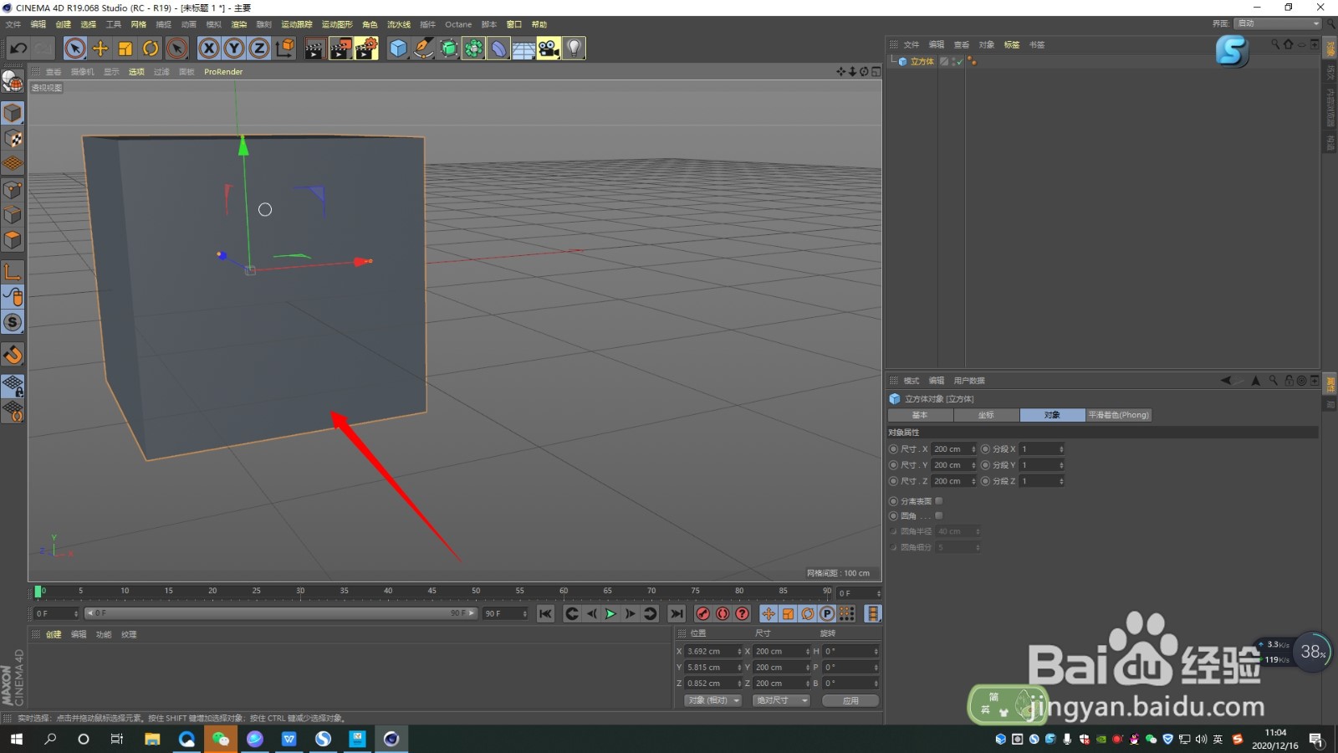
Task: Click the axis L-shaped tool icon
Action: (x=13, y=272)
